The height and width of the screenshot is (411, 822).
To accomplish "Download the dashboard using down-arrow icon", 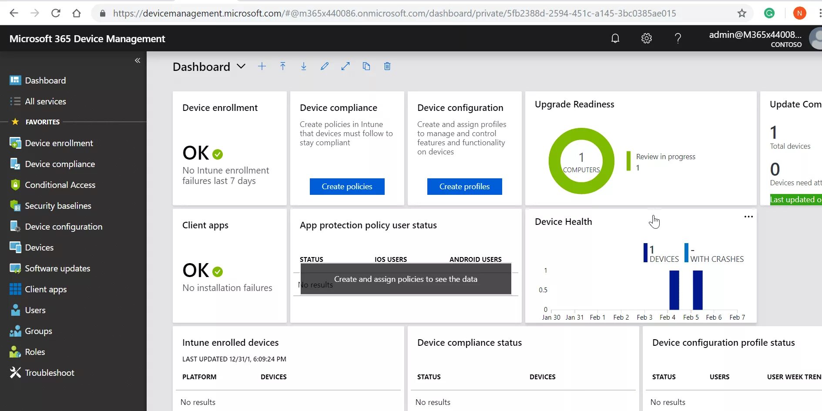I will point(304,66).
